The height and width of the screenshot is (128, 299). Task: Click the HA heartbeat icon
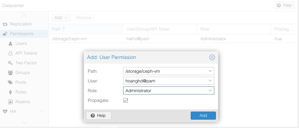(5, 112)
